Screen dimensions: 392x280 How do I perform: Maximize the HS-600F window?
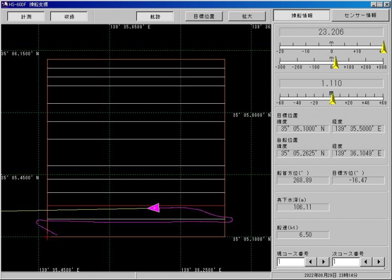(x=380, y=4)
